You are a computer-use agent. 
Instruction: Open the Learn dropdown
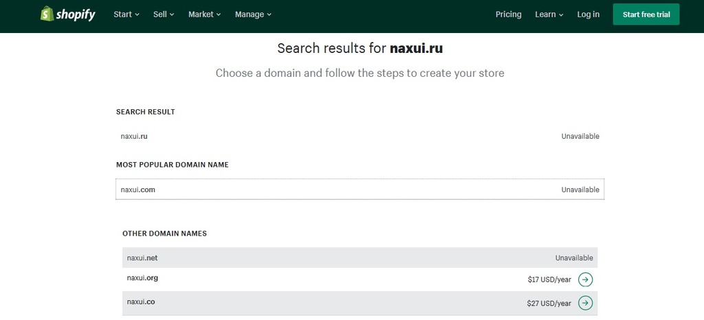[549, 14]
